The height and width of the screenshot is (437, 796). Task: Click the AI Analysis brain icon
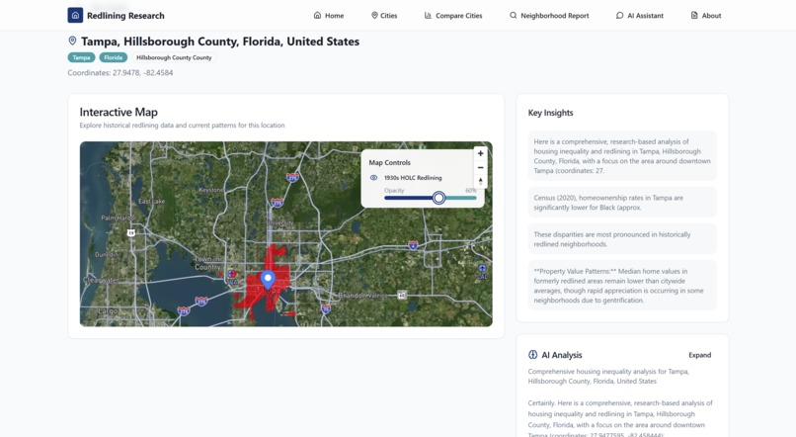(x=532, y=355)
